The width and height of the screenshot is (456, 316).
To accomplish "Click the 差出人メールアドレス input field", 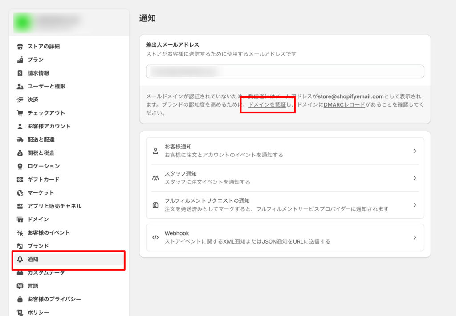I will click(x=285, y=72).
